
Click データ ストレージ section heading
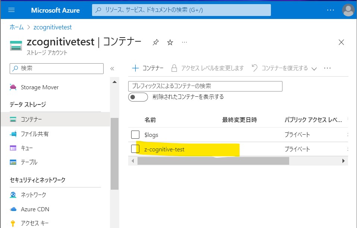coord(28,105)
